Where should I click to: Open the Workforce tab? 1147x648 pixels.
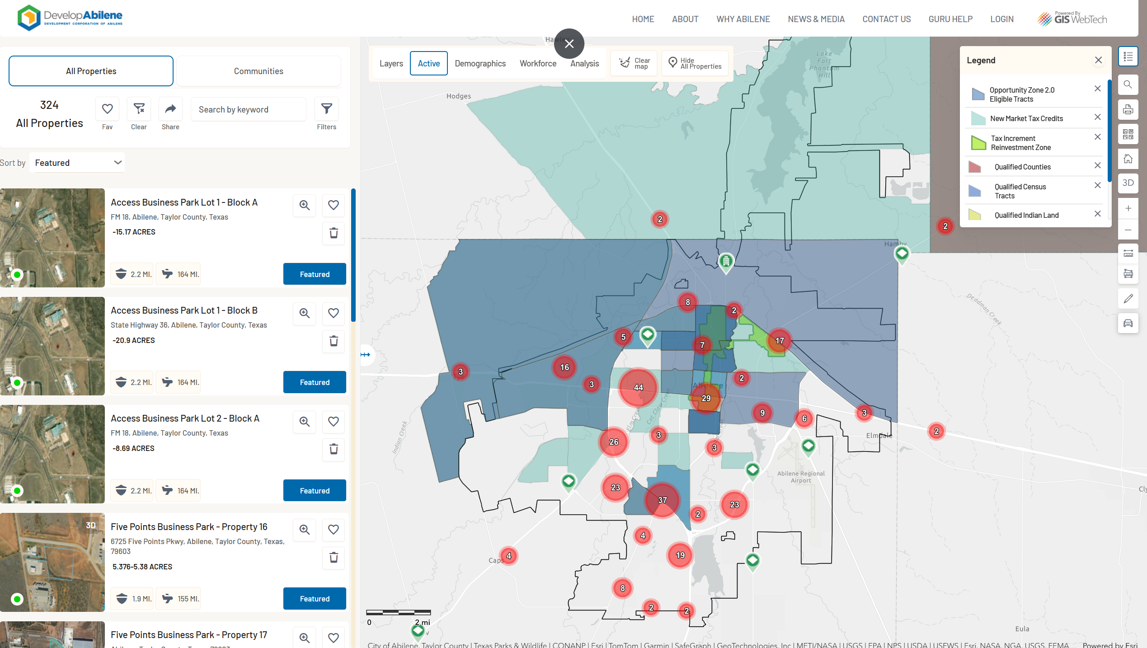(x=538, y=63)
